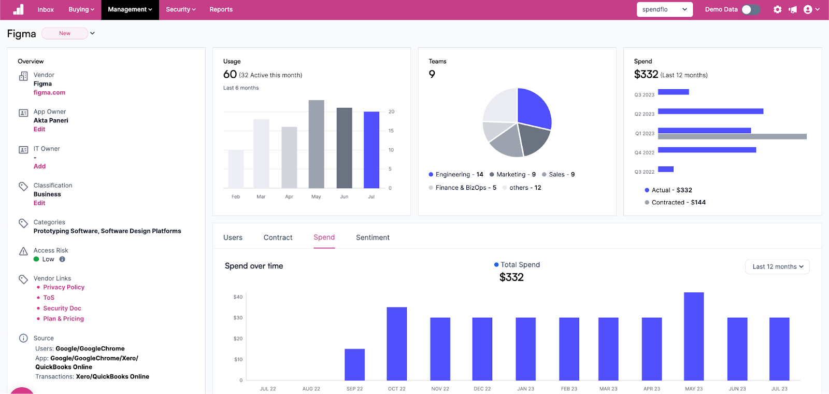Click the Actual spend legend dot
The width and height of the screenshot is (829, 394).
647,190
